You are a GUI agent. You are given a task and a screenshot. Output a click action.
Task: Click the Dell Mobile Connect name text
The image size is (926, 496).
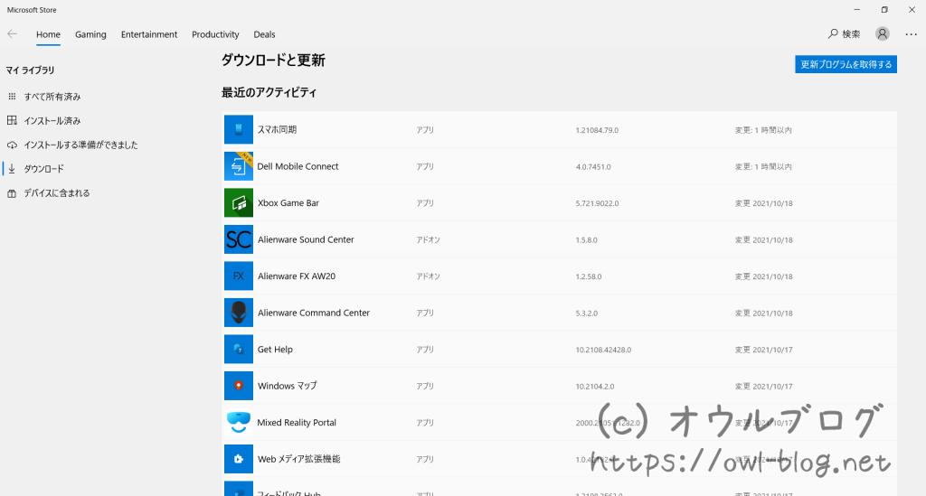298,166
